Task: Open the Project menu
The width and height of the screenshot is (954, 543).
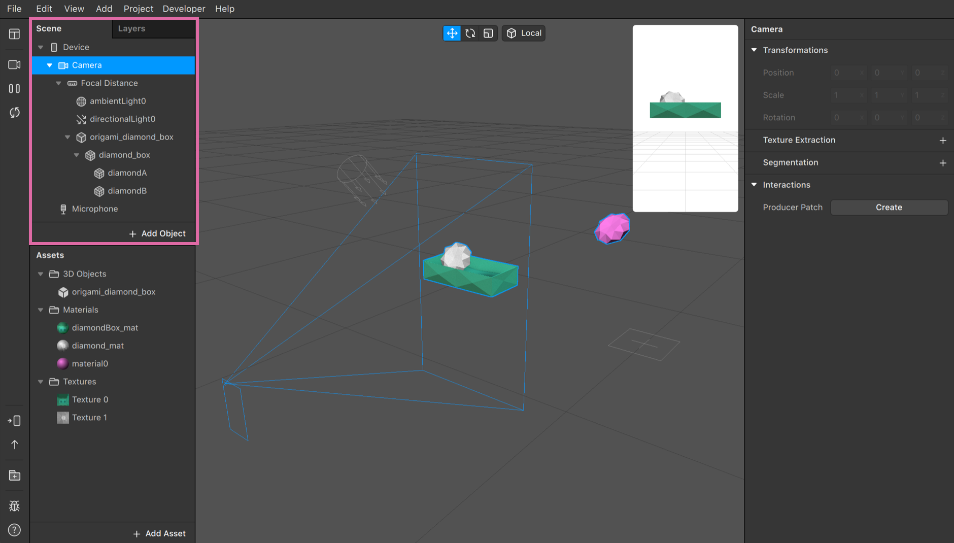Action: tap(138, 9)
